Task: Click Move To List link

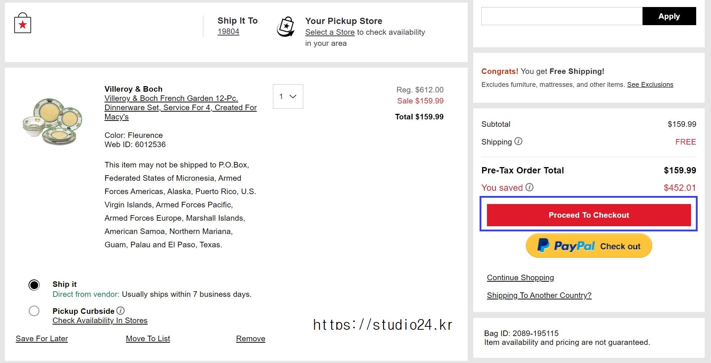Action: tap(148, 339)
